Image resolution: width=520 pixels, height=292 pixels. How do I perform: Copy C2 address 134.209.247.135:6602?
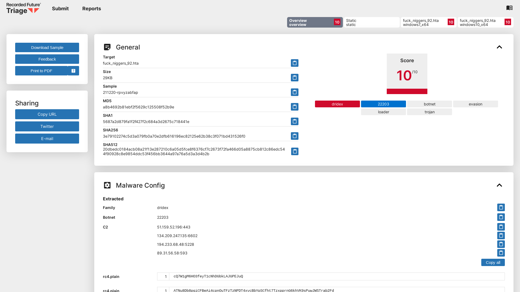501,235
